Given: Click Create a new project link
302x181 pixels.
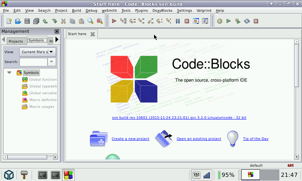Looking at the screenshot, I should coord(130,139).
